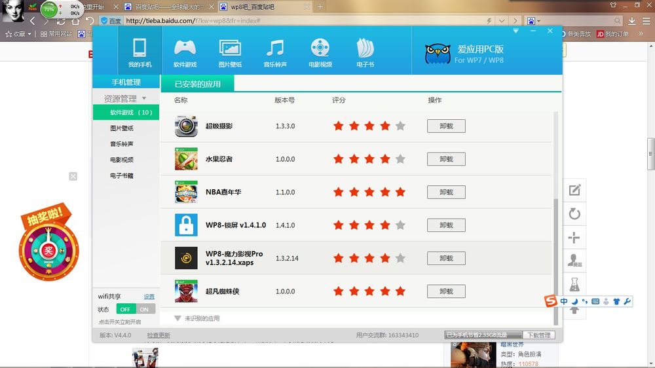Screen dimensions: 655x368
Task: Open the 我的手机 phone tab
Action: point(140,52)
